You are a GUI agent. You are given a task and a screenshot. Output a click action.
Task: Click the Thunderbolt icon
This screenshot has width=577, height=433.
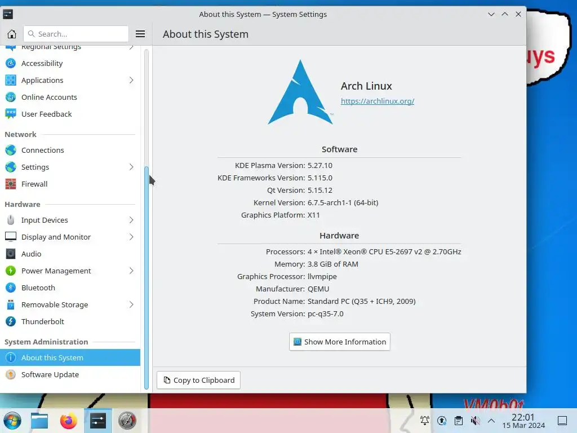pos(11,321)
